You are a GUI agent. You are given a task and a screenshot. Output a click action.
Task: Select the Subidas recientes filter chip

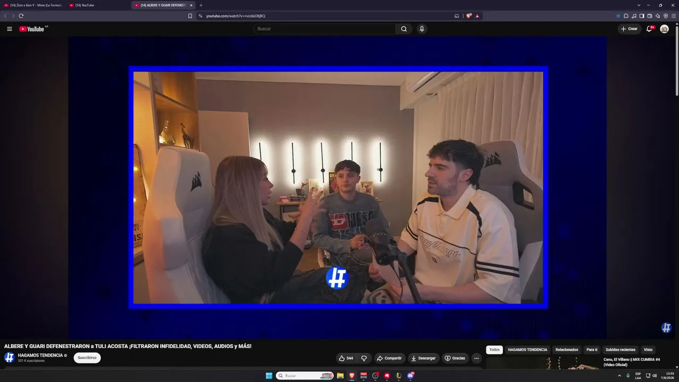pyautogui.click(x=620, y=350)
